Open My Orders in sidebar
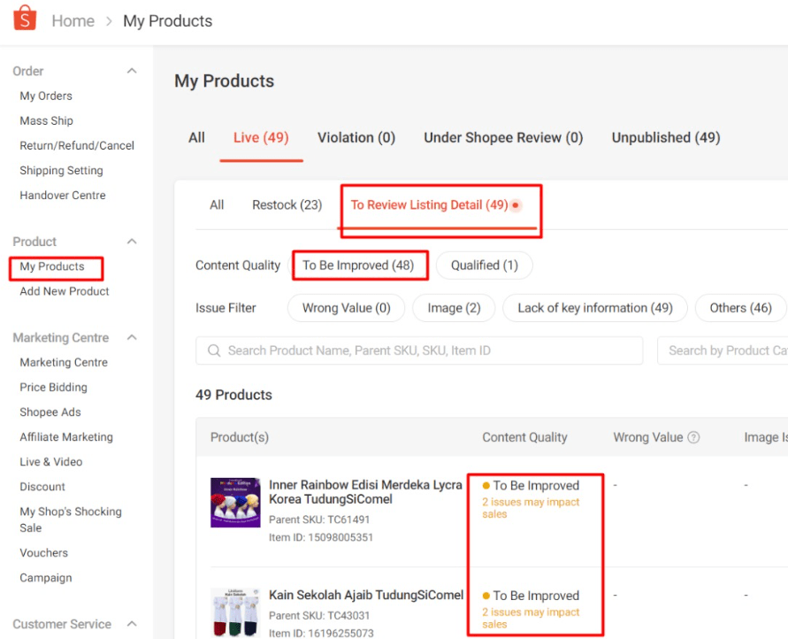This screenshot has height=639, width=788. coord(46,96)
